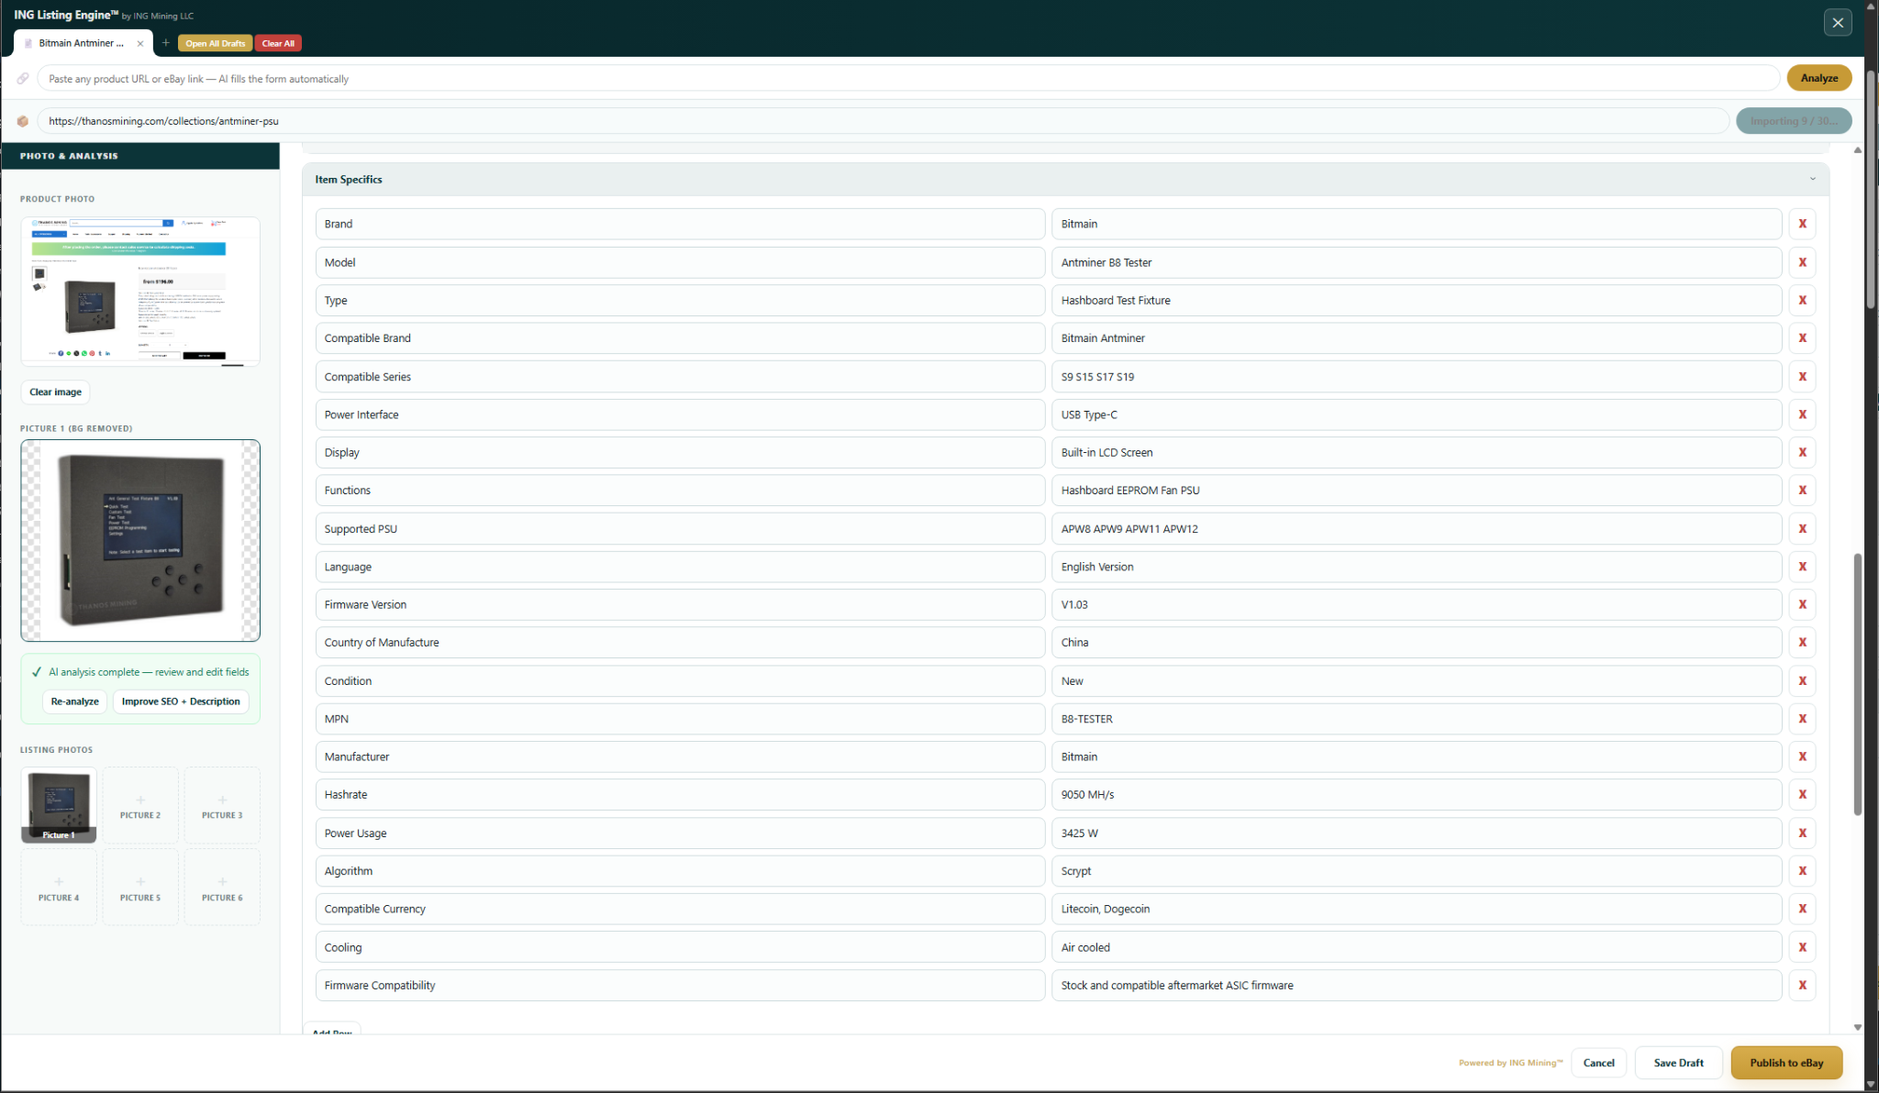Viewport: 1879px width, 1093px height.
Task: Close the ING Listing Engine window
Action: click(x=1838, y=23)
